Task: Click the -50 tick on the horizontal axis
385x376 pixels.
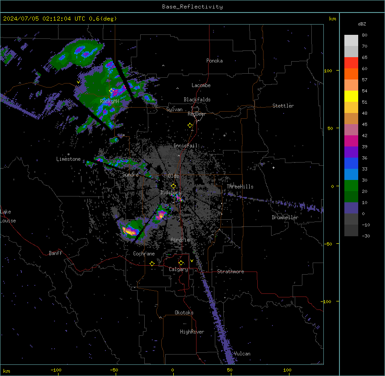Action: [114, 370]
